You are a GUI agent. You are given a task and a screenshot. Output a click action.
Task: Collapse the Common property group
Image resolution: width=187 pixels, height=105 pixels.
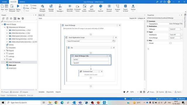[x=148, y=21]
